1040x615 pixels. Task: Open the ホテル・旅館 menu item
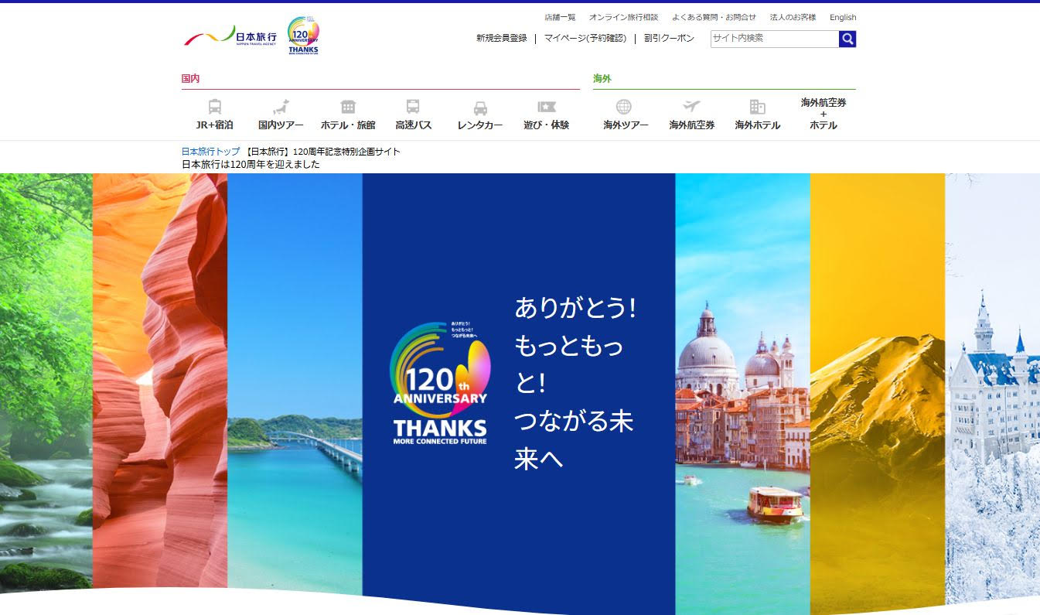tap(348, 125)
